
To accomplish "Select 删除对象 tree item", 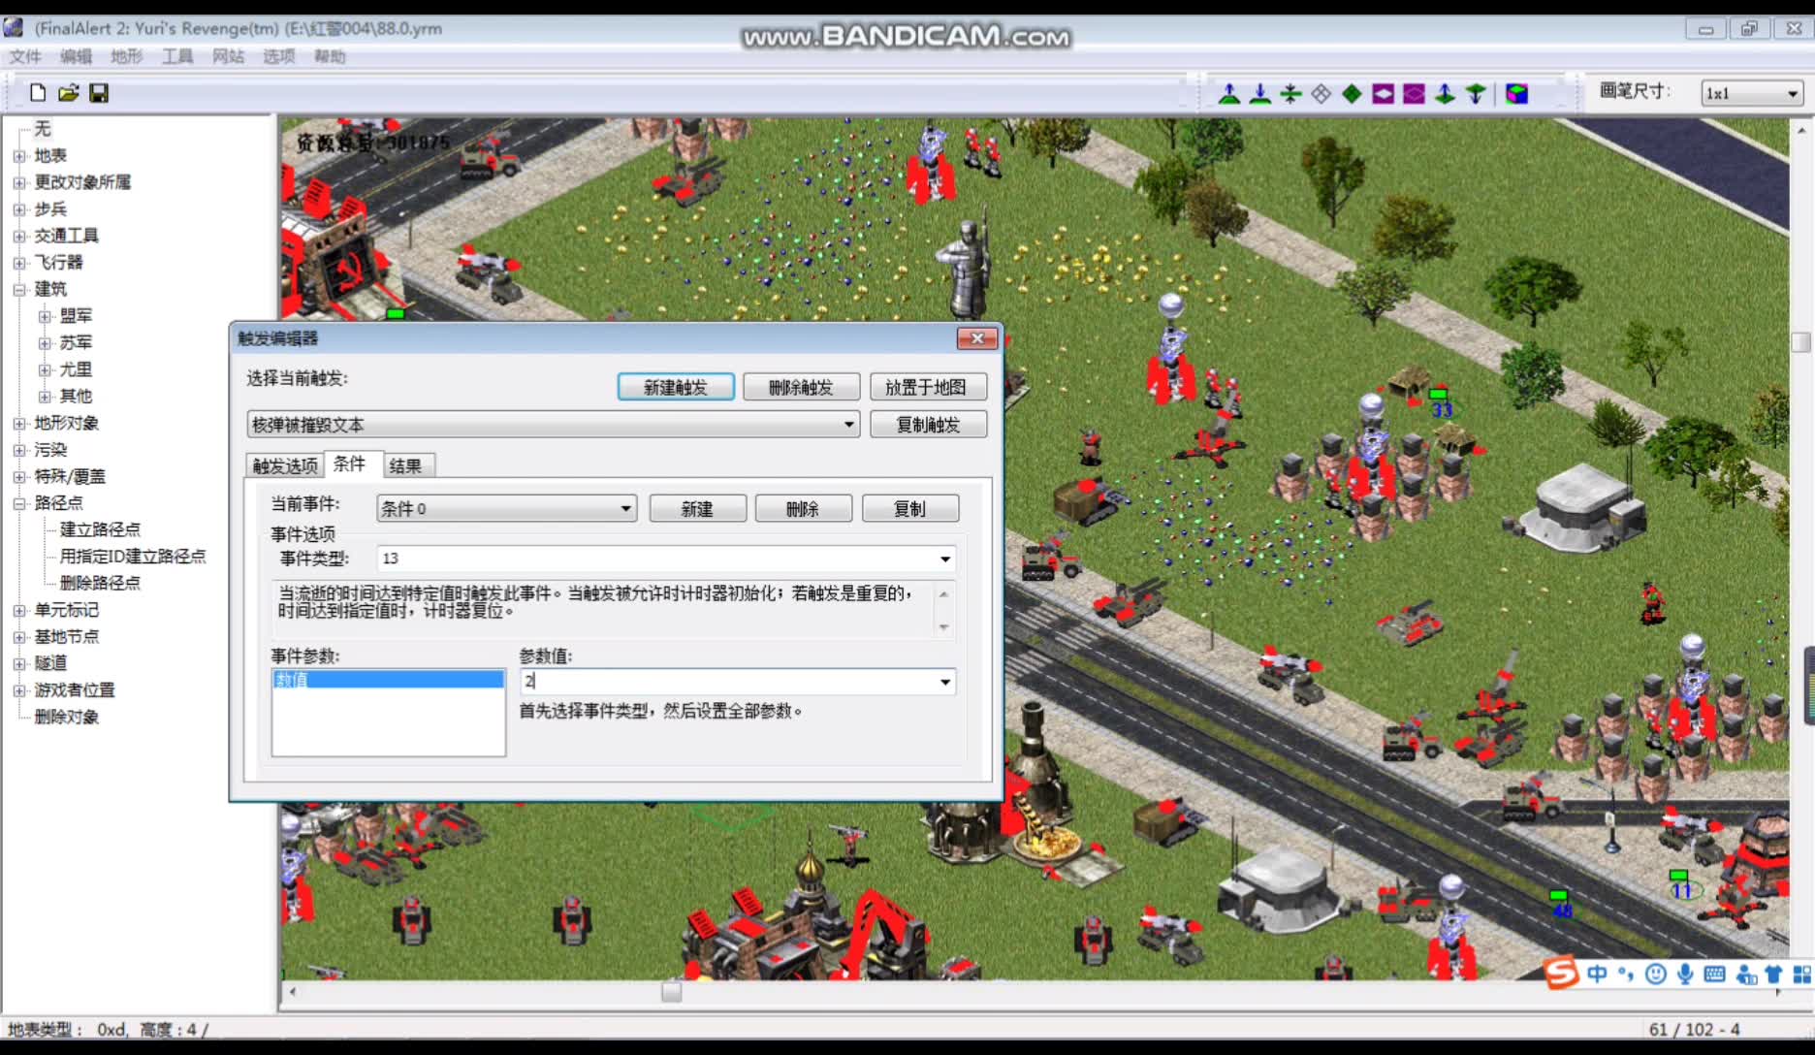I will pos(67,718).
